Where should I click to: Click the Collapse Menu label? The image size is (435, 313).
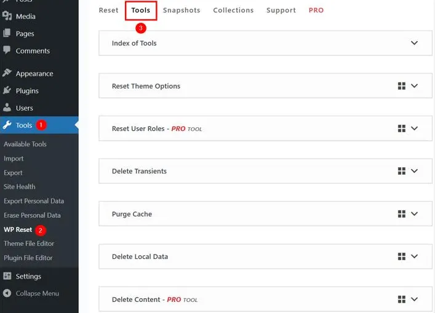pyautogui.click(x=37, y=293)
